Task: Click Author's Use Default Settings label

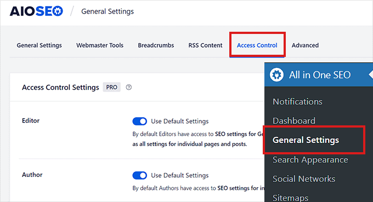Action: tap(180, 175)
